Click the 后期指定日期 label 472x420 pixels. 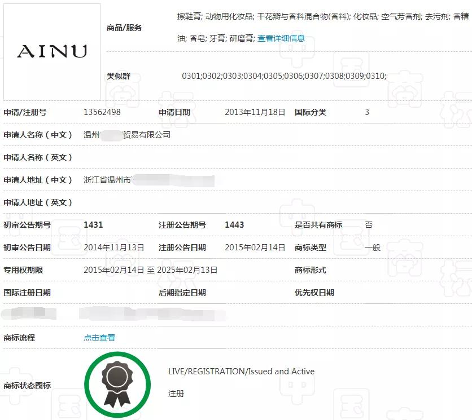[x=182, y=293]
